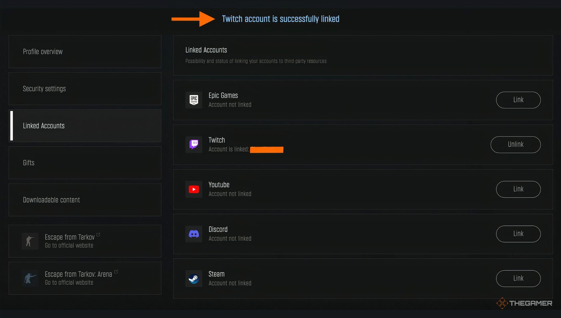Click the Escape from Tarkov soldier thumbnail
Screen dimensions: 561x318
(30, 241)
